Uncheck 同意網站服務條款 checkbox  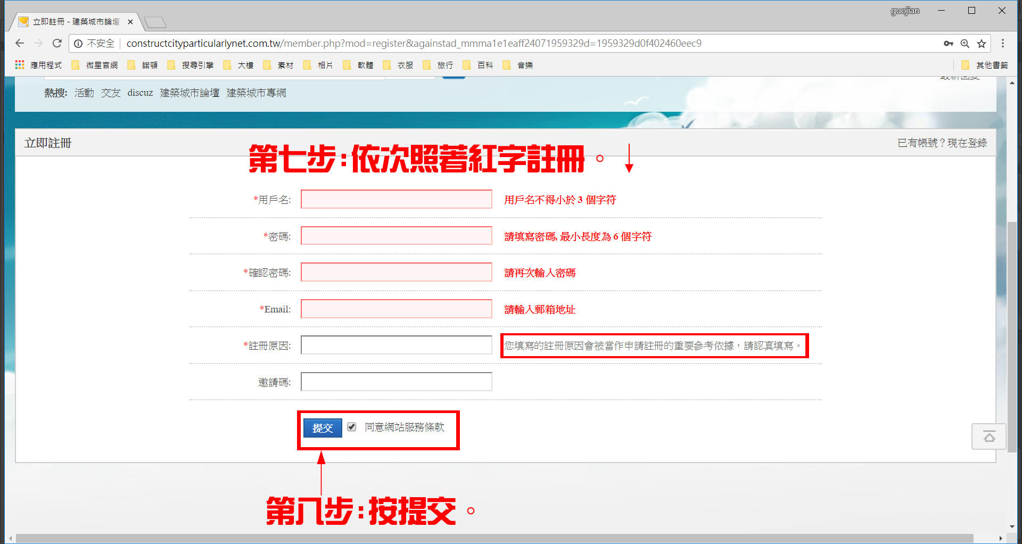[352, 427]
